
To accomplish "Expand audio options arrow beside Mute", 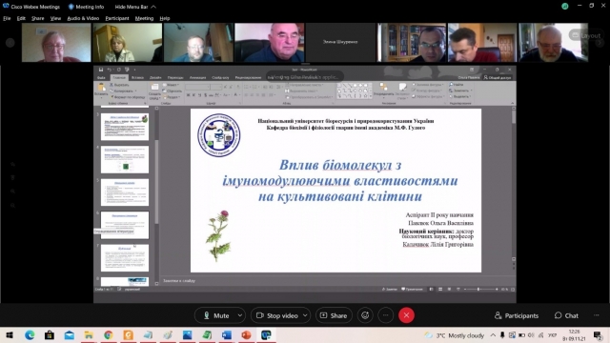I will coord(240,315).
